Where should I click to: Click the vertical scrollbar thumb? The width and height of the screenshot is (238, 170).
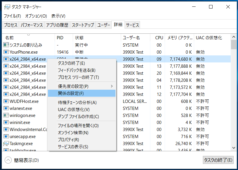(x=234, y=45)
